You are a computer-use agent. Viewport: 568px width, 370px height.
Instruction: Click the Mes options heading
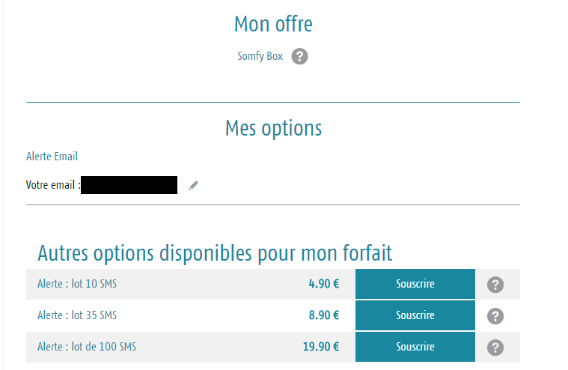(273, 128)
